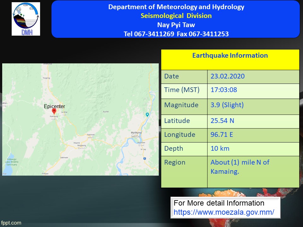Click the Myitkyina city label on map

pyautogui.click(x=136, y=133)
